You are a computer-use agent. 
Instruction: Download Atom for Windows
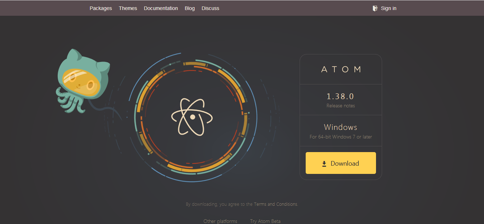pos(341,163)
